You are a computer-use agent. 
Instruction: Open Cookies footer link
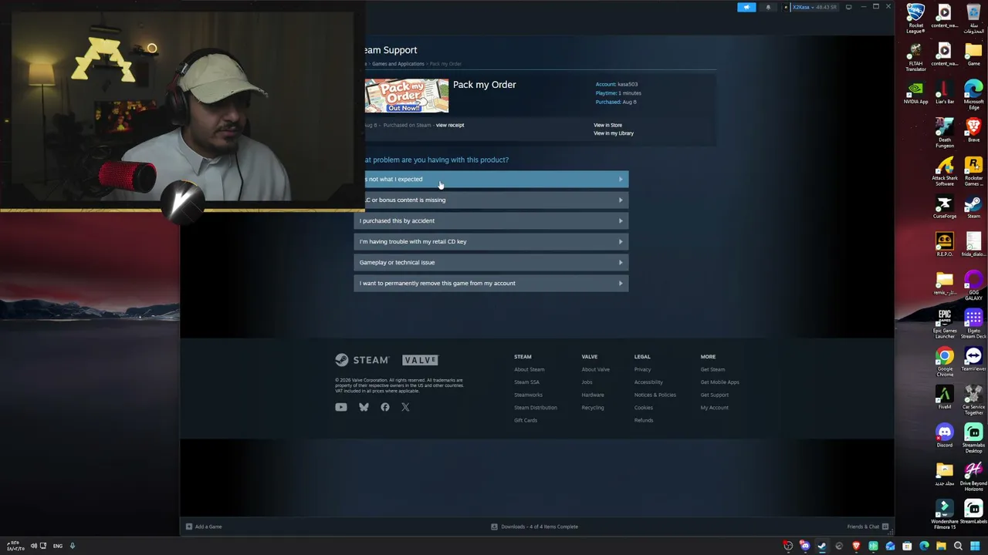pos(644,408)
